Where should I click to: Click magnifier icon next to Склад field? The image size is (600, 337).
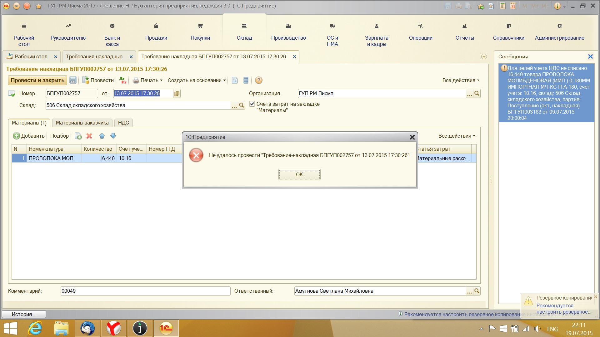coord(242,105)
